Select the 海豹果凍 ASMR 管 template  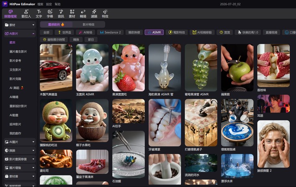point(165,68)
